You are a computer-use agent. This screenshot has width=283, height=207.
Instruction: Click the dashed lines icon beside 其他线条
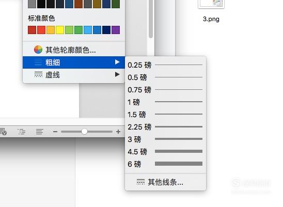point(140,182)
